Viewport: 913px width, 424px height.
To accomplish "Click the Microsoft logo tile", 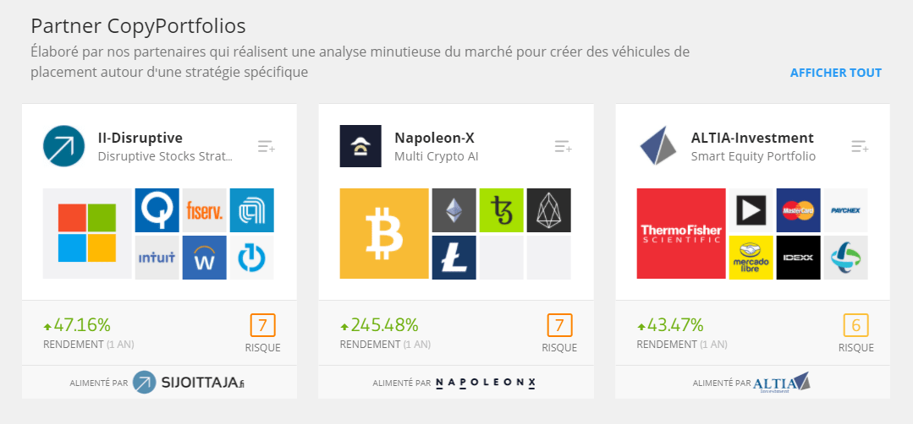I will coord(87,233).
